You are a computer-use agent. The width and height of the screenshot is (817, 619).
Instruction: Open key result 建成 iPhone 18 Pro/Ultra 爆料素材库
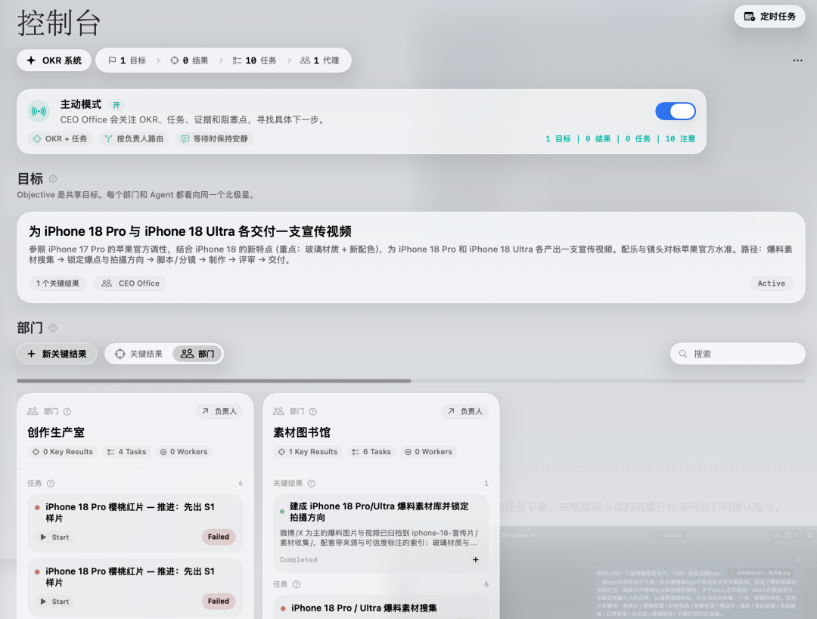(379, 512)
